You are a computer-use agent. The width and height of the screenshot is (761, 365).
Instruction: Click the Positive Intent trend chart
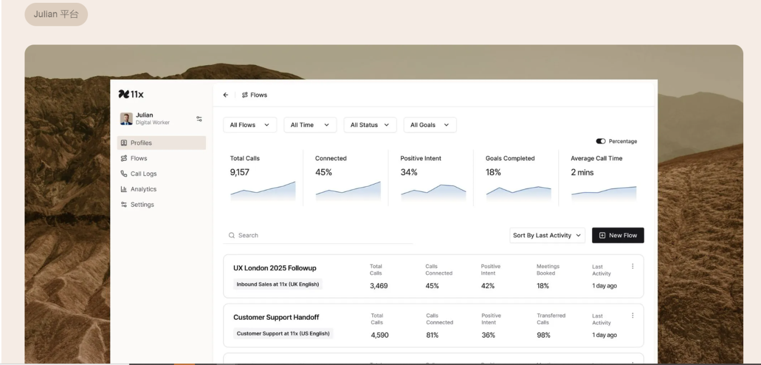(x=433, y=192)
